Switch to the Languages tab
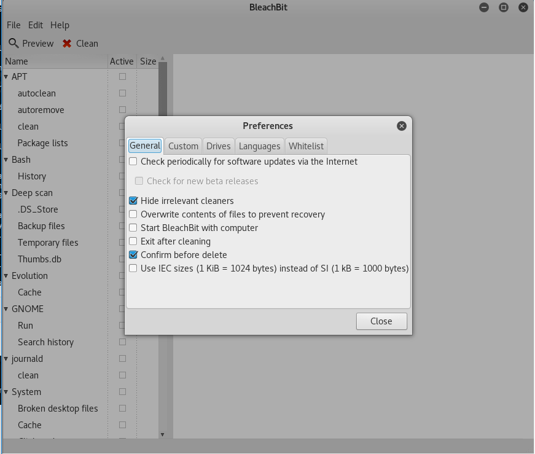Image resolution: width=535 pixels, height=454 pixels. [259, 146]
